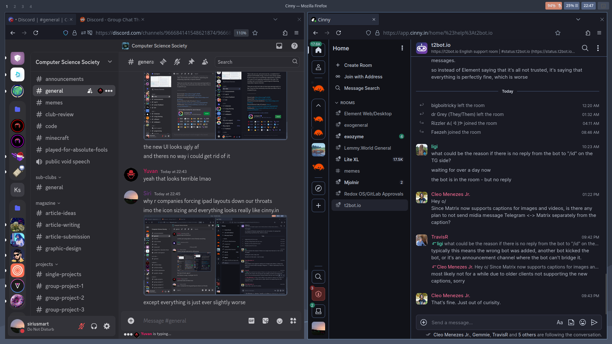Collapse the ROOMS section in Cinny
612x344 pixels.
[x=337, y=103]
